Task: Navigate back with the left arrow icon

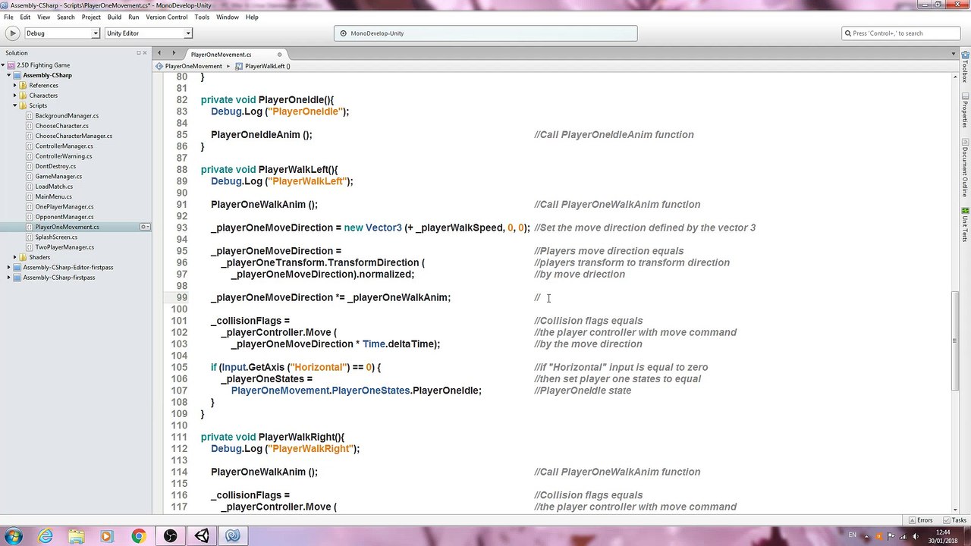Action: [x=159, y=53]
